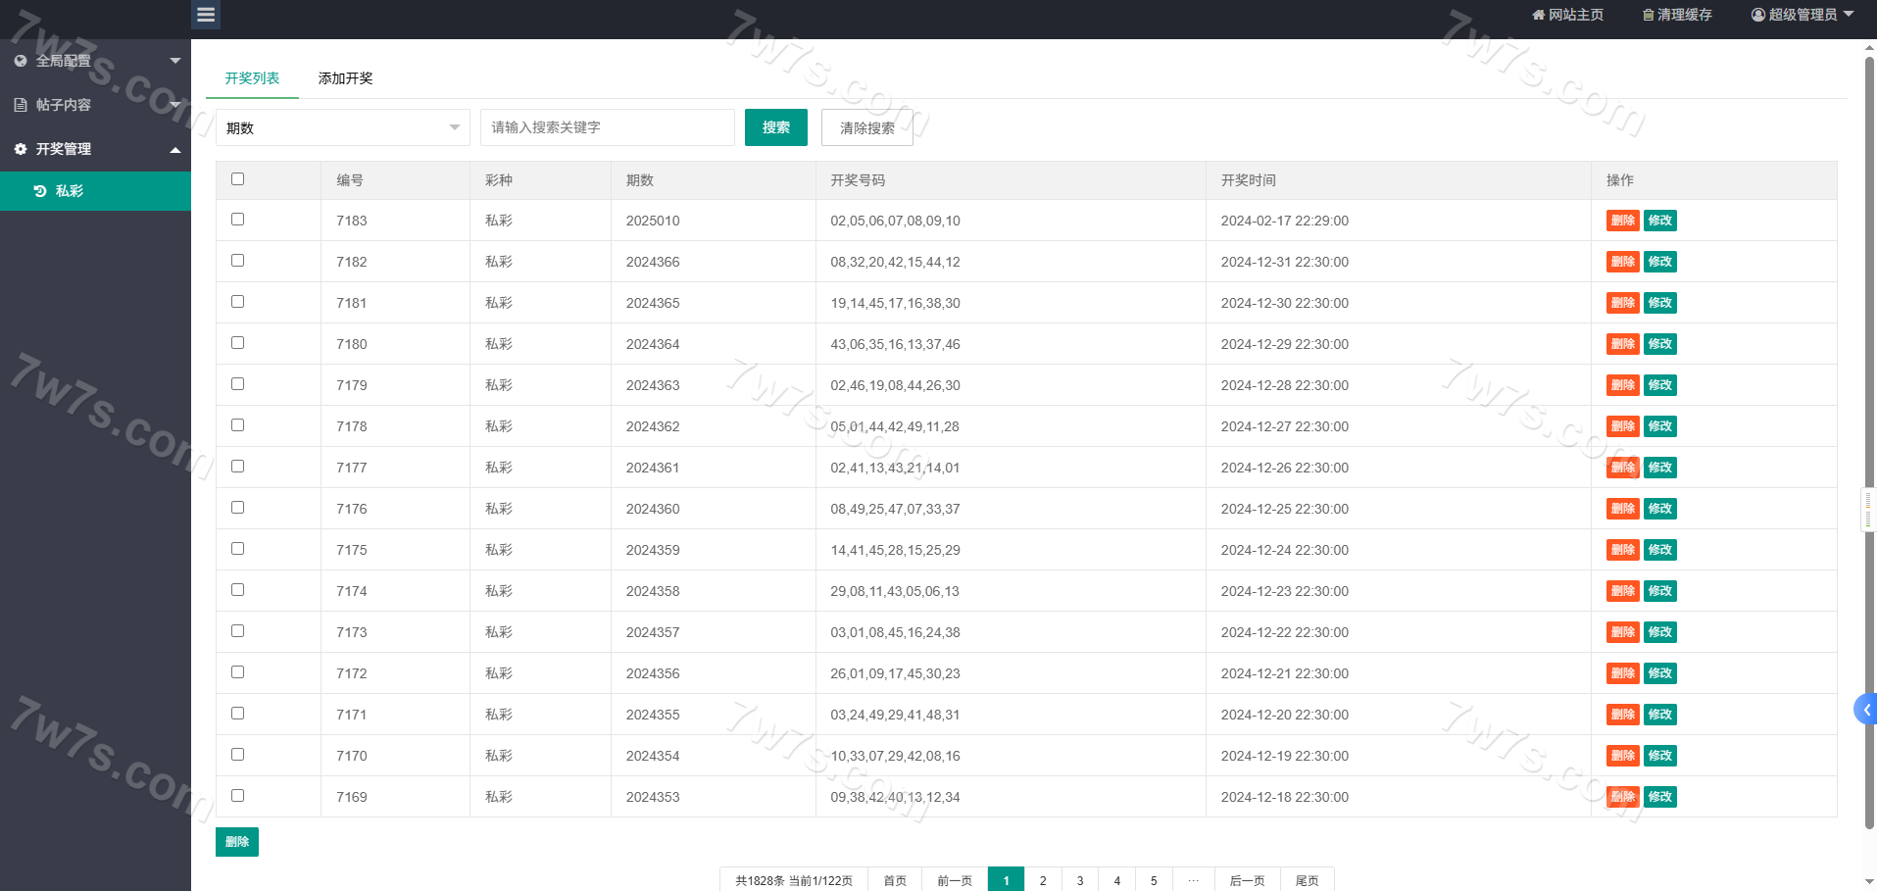Collapse the 开奖管理 sidebar section arrow
This screenshot has width=1877, height=891.
coord(175,150)
